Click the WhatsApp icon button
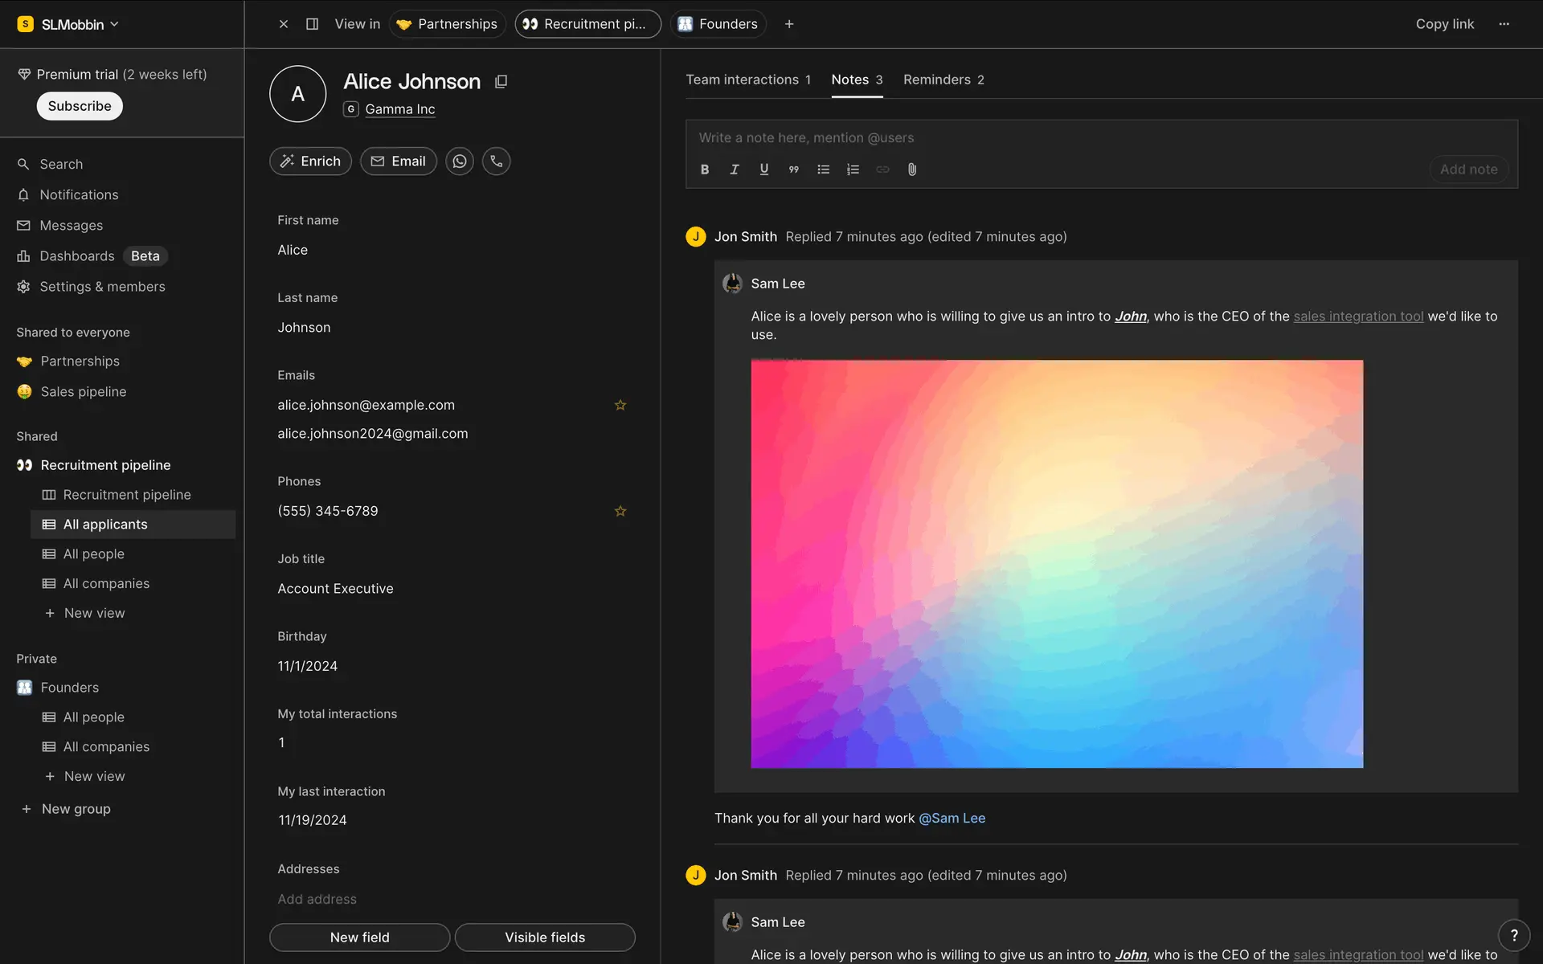The height and width of the screenshot is (964, 1543). pyautogui.click(x=460, y=161)
